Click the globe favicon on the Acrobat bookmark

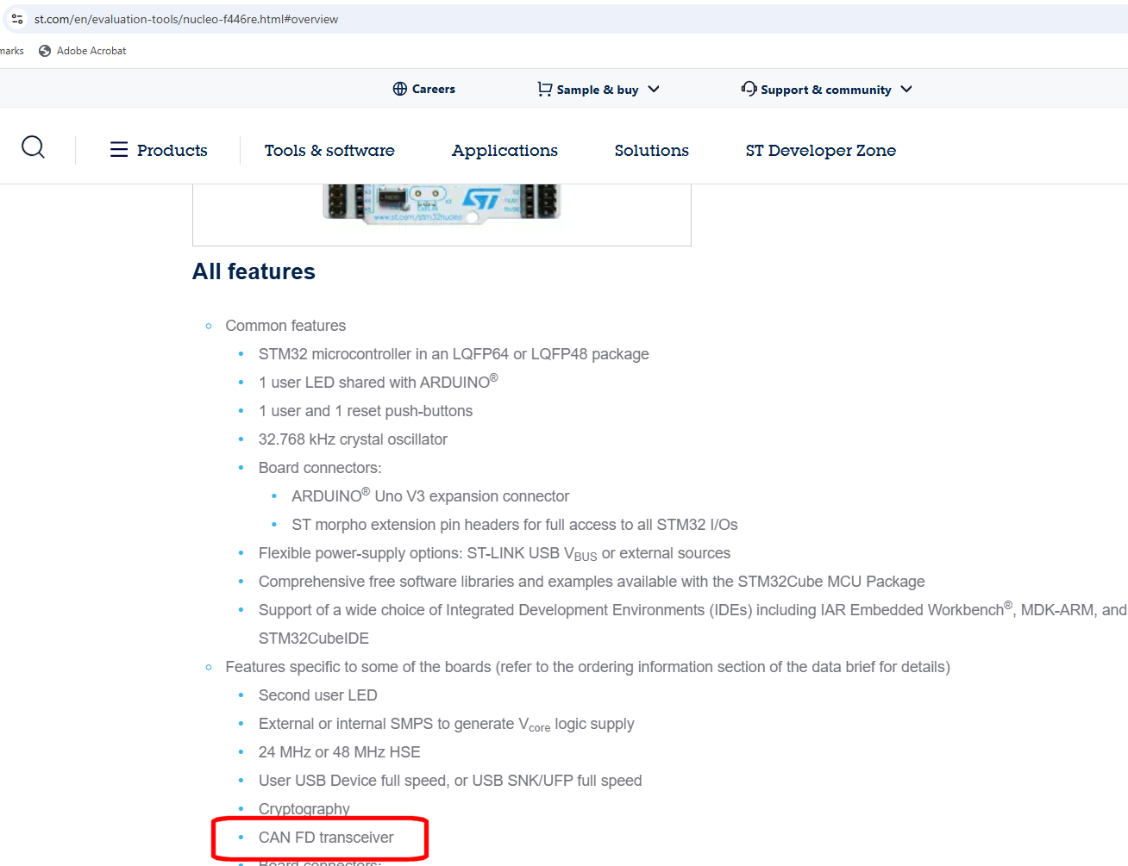pyautogui.click(x=44, y=50)
